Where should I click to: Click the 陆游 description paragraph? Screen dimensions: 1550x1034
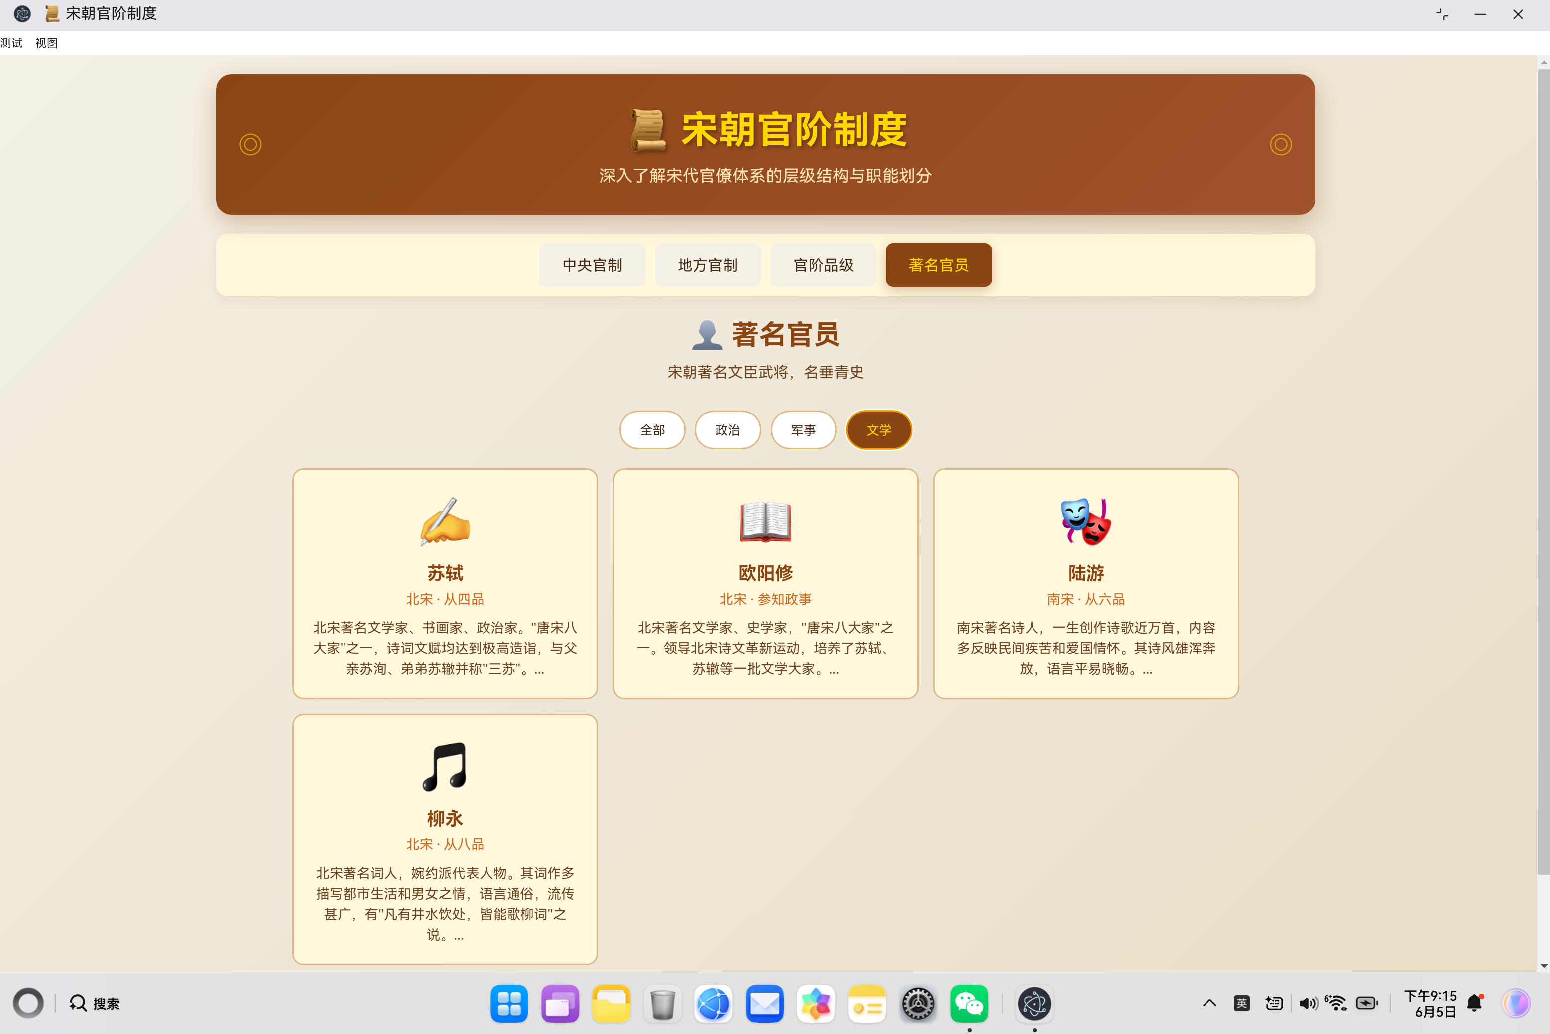coord(1086,648)
